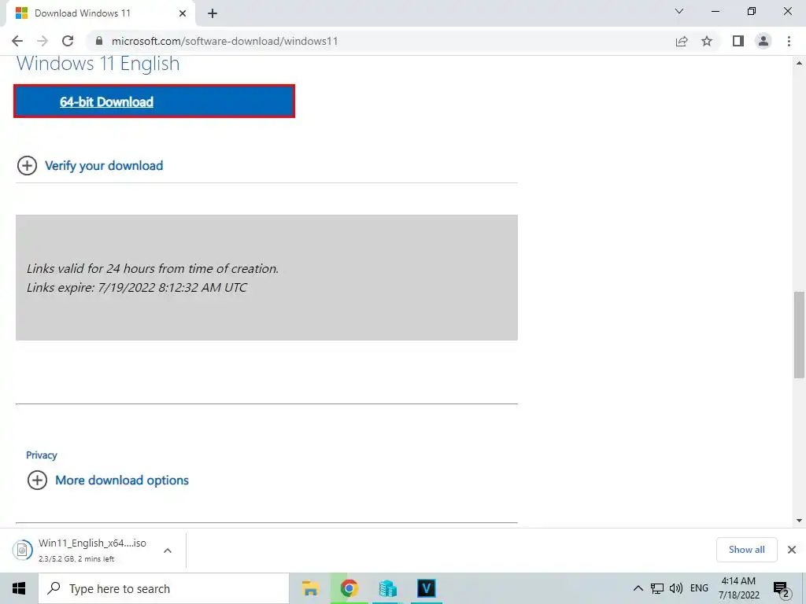
Task: Open the Privacy link
Action: (x=41, y=455)
